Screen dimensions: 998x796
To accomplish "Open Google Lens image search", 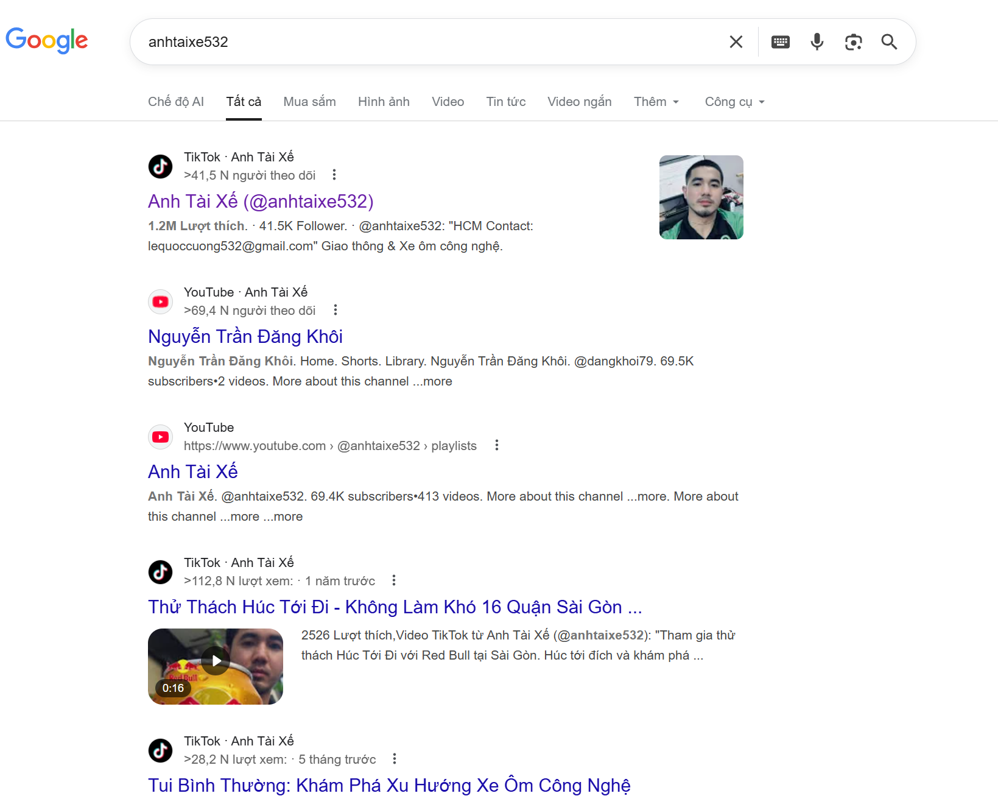I will coord(854,42).
